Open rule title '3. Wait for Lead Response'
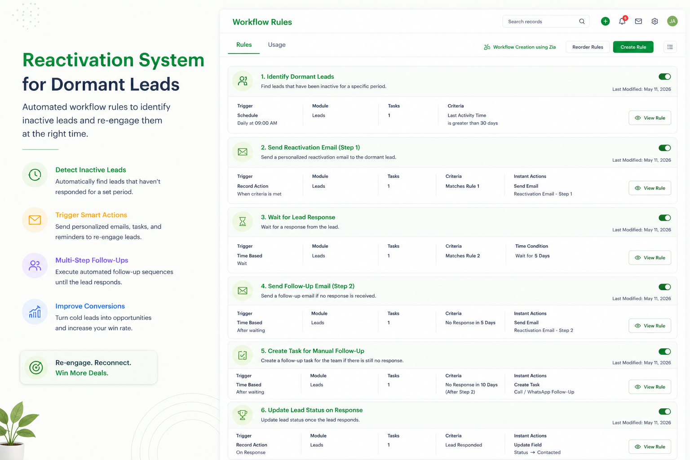The image size is (690, 460). point(298,217)
